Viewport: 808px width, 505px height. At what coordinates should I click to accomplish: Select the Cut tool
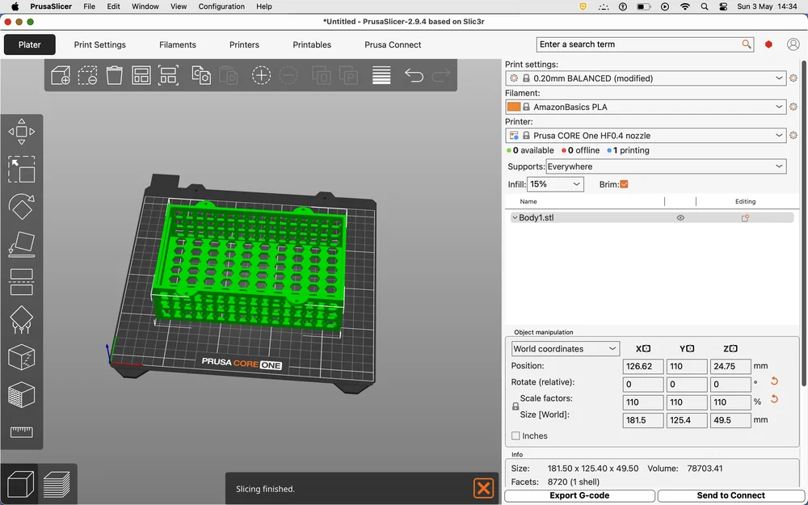tap(22, 282)
